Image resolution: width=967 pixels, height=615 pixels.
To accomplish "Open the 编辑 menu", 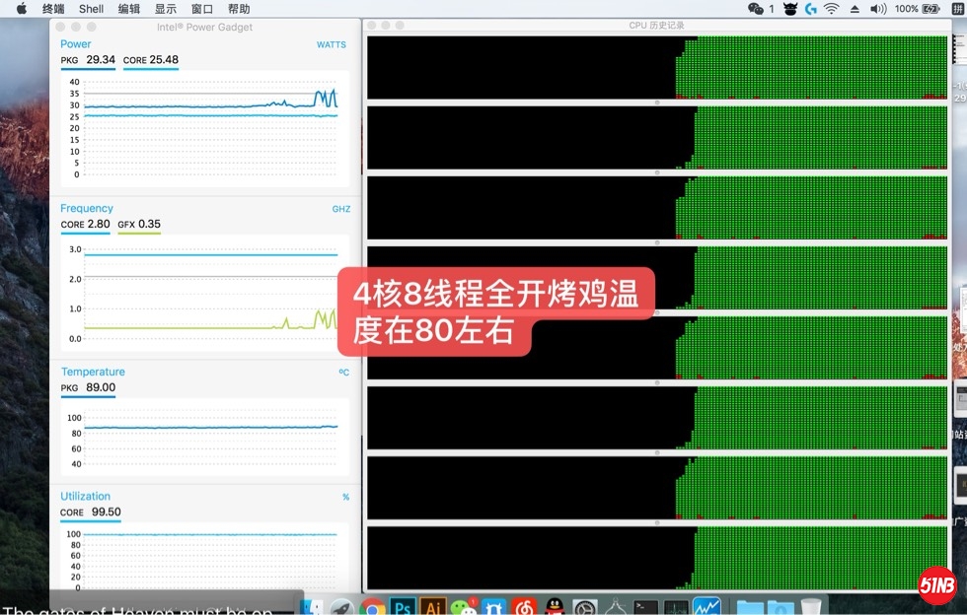I will coord(128,9).
